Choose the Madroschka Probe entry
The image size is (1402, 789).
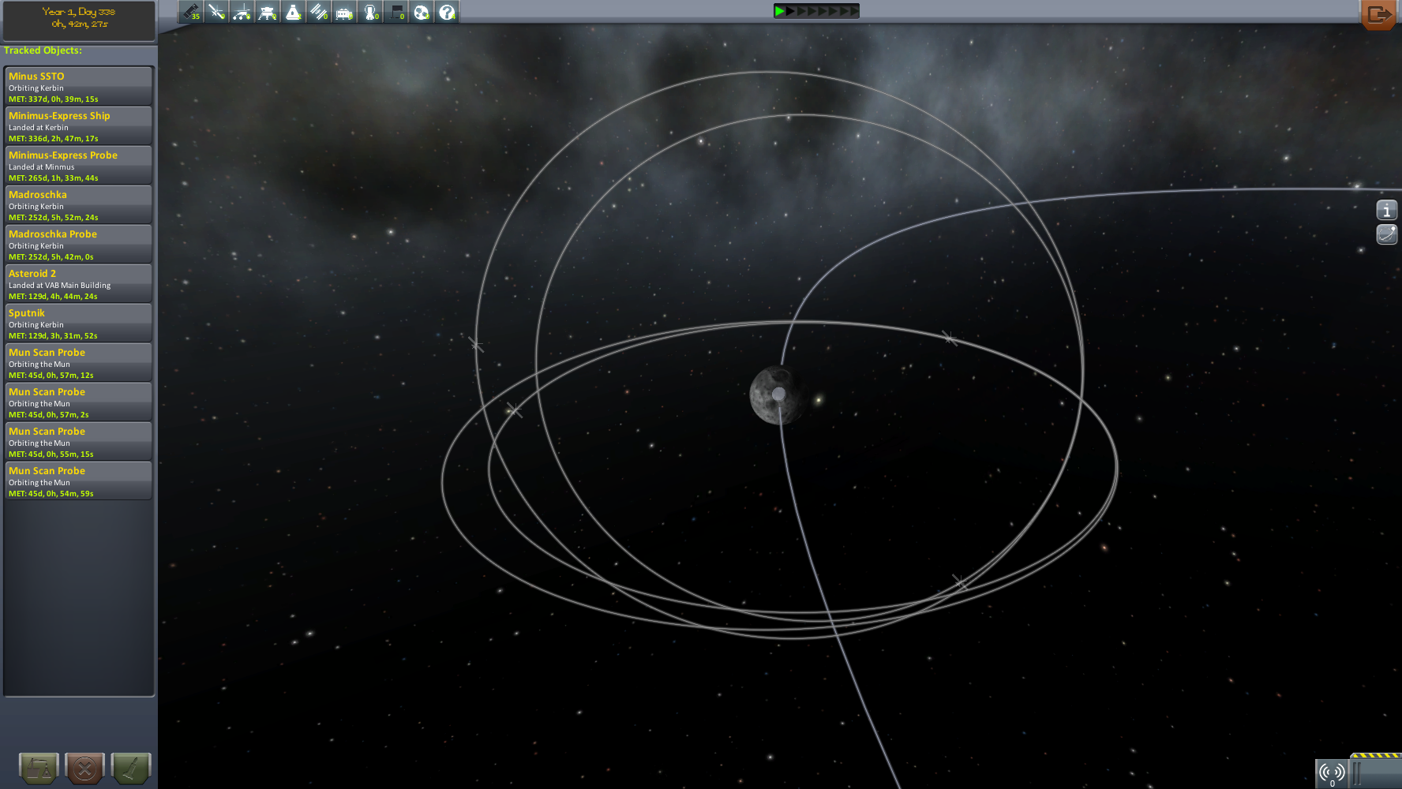click(78, 244)
